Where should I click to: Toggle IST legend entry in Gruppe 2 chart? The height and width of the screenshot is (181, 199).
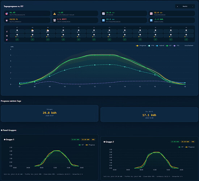[181, 147]
